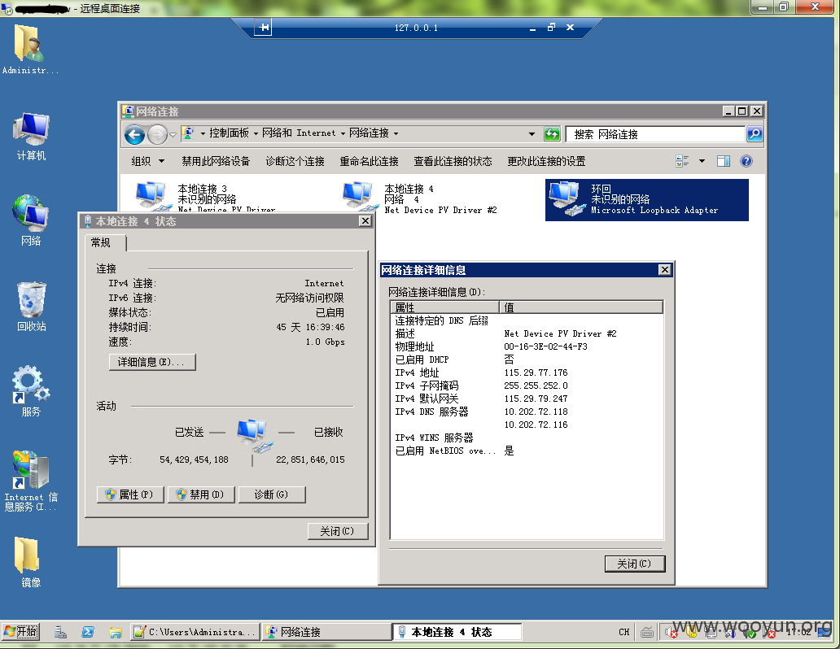Viewport: 840px width, 649px height.
Task: Click the 开始 Start button
Action: click(21, 632)
